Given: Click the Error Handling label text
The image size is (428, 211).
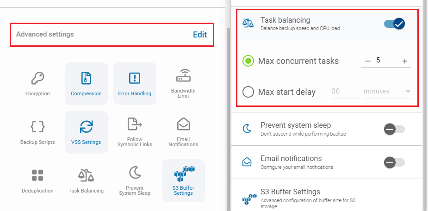Looking at the screenshot, I should coord(135,93).
